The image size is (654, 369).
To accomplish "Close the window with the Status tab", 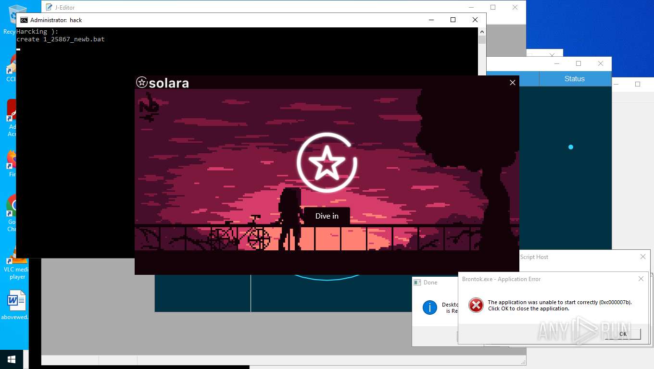I will pos(601,63).
